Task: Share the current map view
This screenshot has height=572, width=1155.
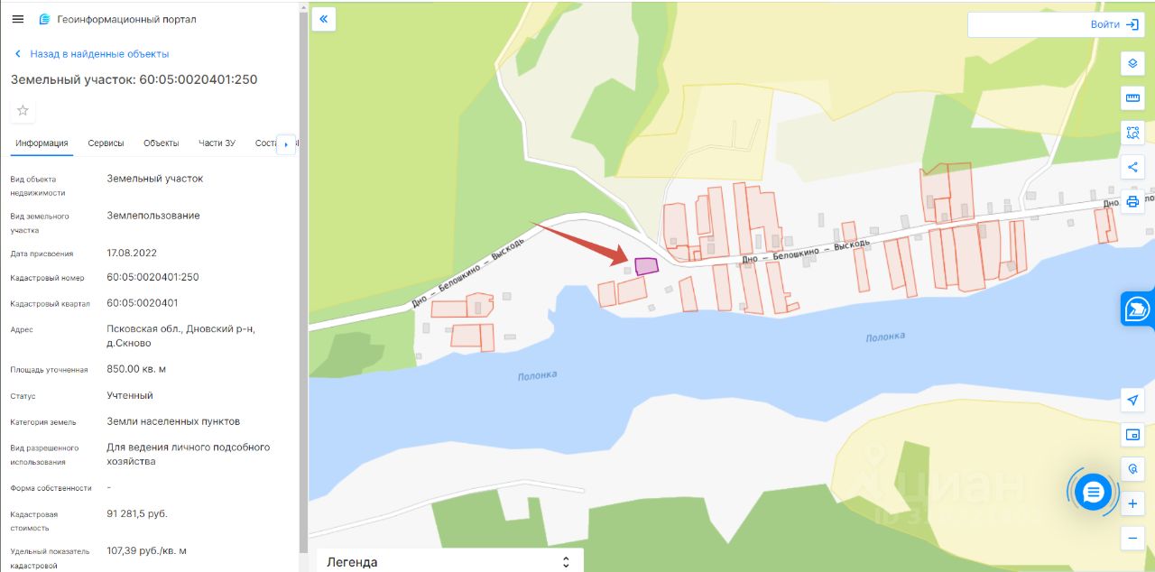Action: pos(1132,167)
